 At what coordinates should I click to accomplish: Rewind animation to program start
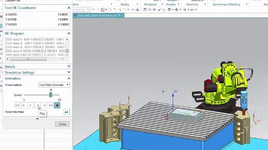click(17, 105)
